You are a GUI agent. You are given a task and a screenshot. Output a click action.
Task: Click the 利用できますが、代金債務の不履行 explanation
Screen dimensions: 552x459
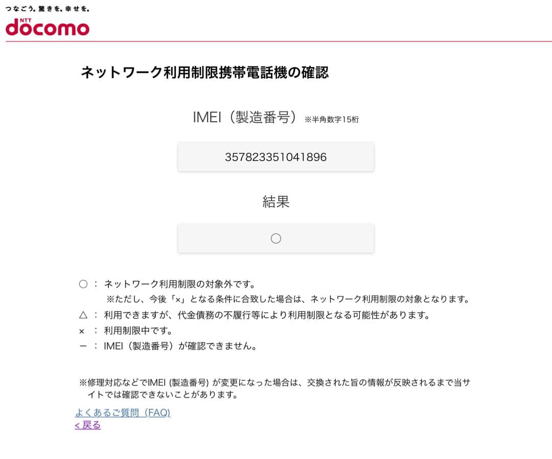pyautogui.click(x=266, y=315)
